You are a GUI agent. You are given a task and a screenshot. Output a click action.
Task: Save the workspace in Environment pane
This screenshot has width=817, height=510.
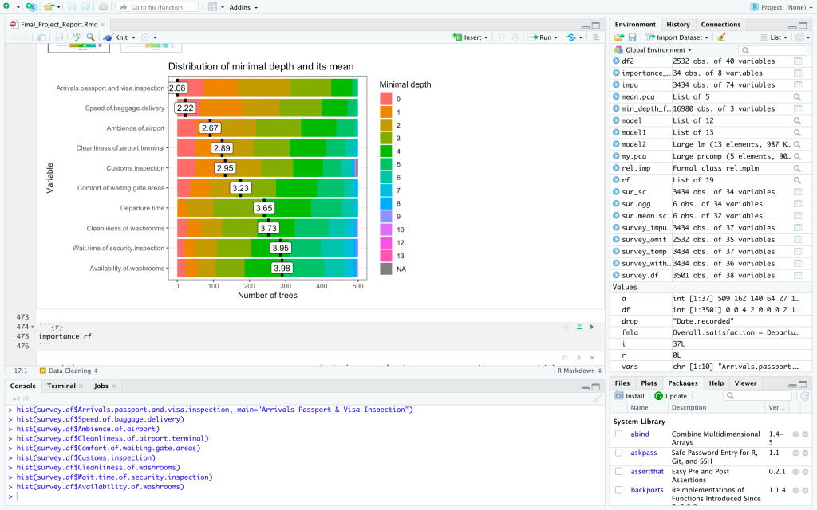[x=632, y=37]
